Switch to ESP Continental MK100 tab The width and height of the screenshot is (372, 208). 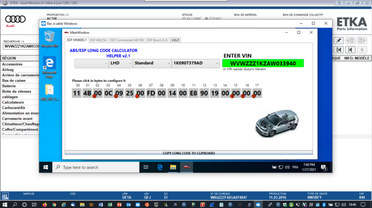(x=127, y=40)
